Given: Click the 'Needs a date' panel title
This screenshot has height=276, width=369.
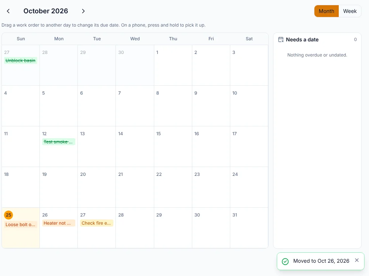Looking at the screenshot, I should coord(302,40).
